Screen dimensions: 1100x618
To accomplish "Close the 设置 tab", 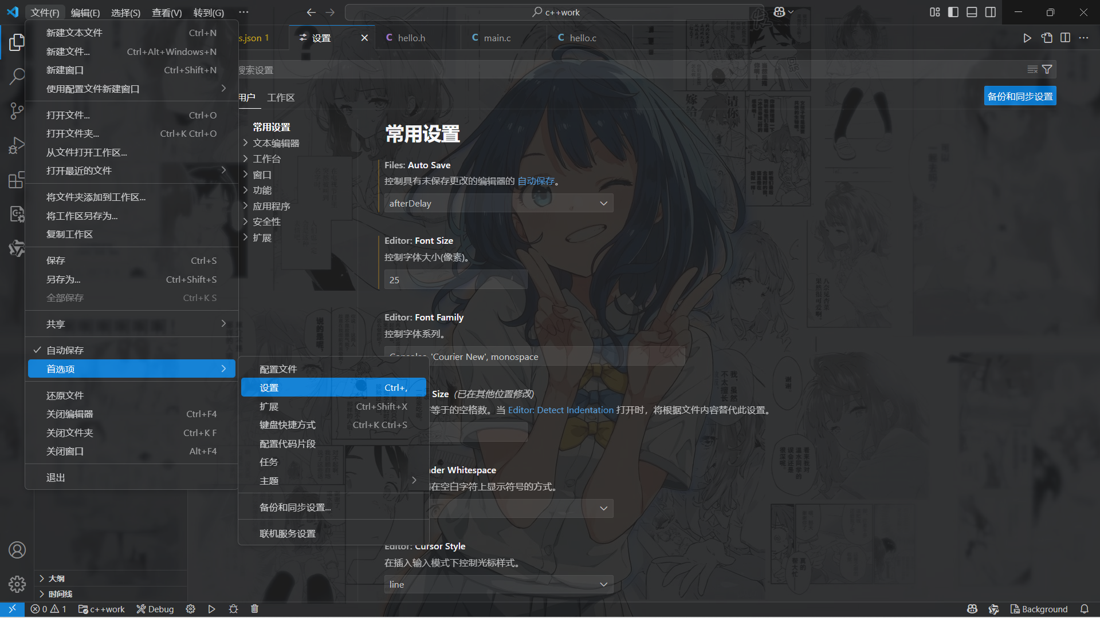I will coord(364,38).
